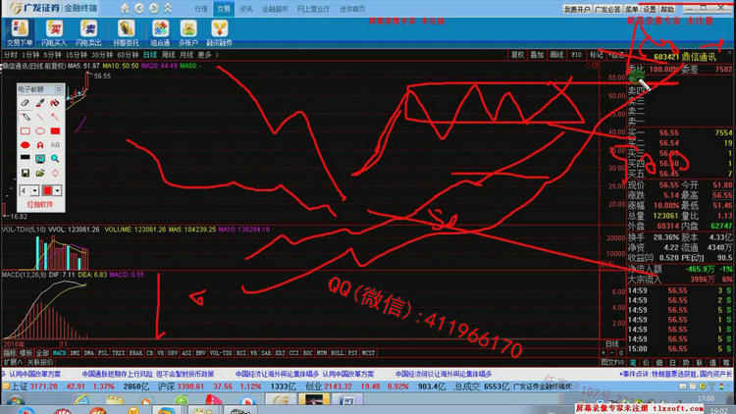Image resolution: width=736 pixels, height=414 pixels.
Task: Expand 更多 period options
Action: pyautogui.click(x=208, y=55)
